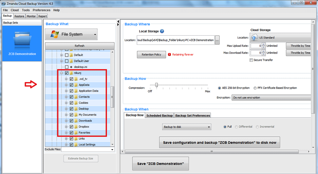Click the Refresh button
318x174 pixels.
click(80, 46)
